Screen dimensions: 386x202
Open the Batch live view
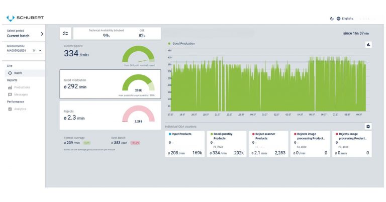coord(18,73)
